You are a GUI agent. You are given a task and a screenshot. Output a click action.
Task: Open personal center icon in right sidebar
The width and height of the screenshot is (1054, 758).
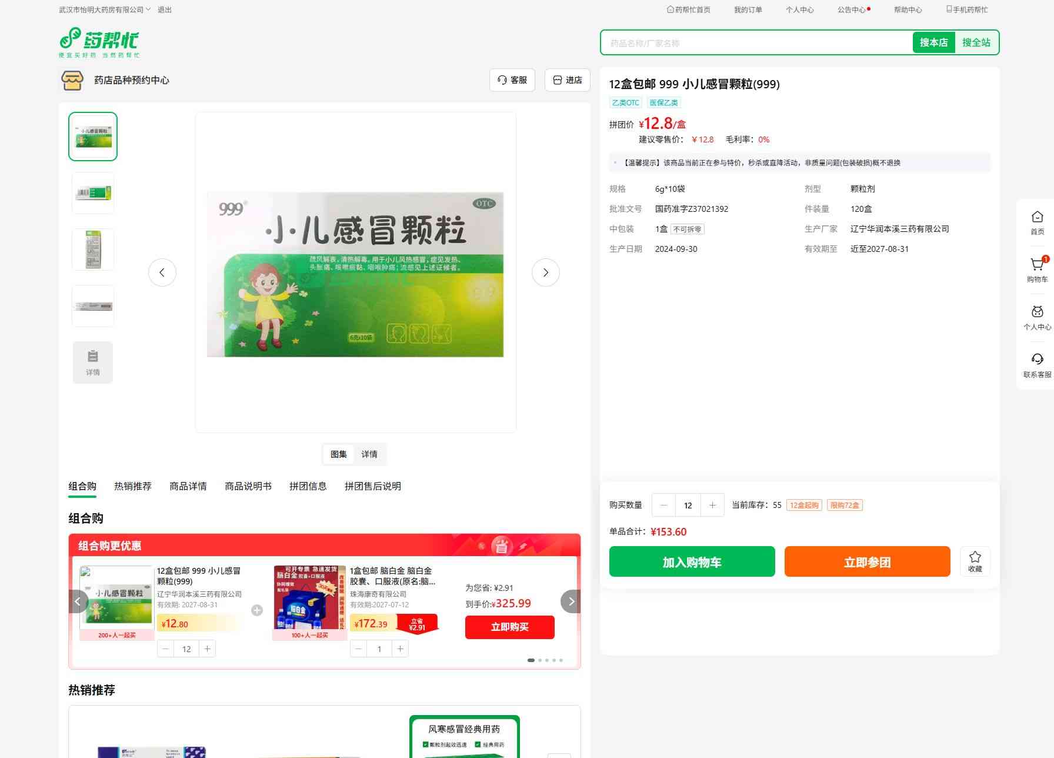point(1037,312)
